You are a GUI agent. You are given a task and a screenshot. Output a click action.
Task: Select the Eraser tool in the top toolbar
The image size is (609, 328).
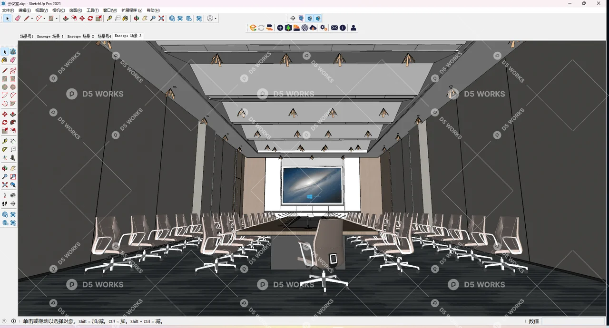(17, 18)
